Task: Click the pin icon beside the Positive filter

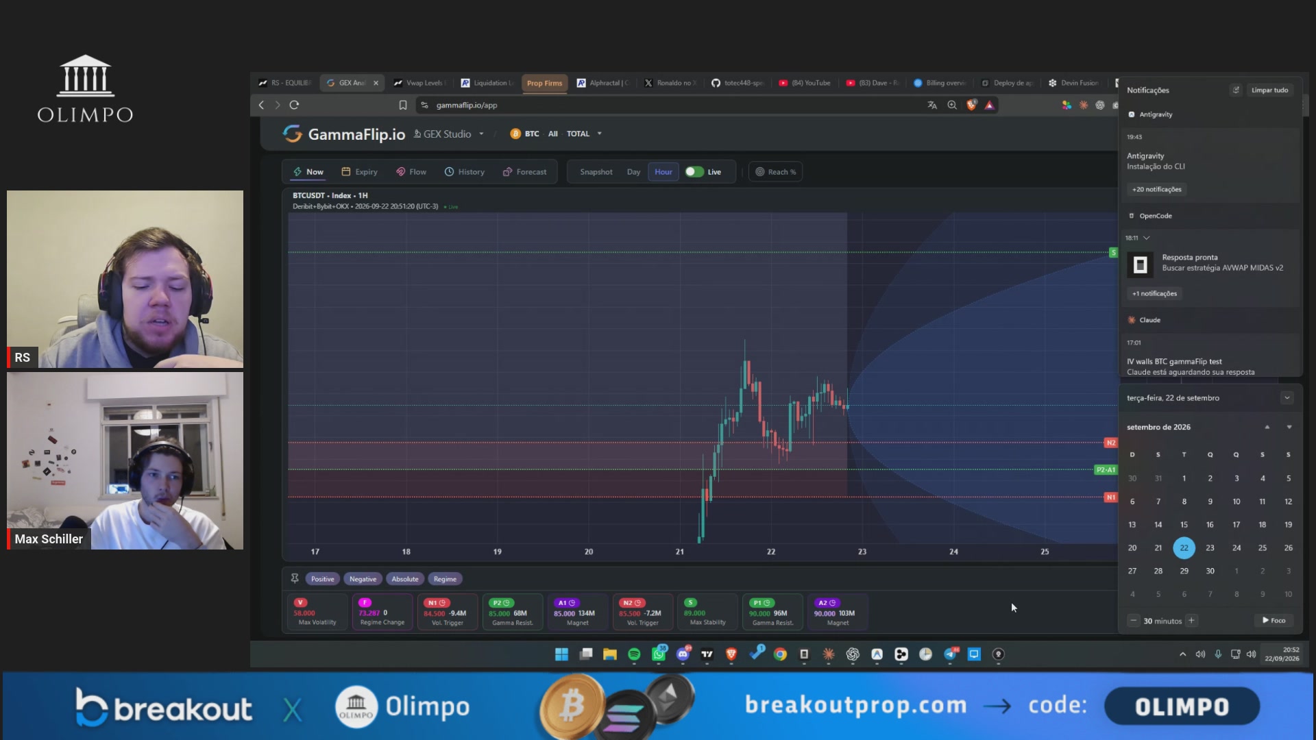Action: pyautogui.click(x=295, y=578)
